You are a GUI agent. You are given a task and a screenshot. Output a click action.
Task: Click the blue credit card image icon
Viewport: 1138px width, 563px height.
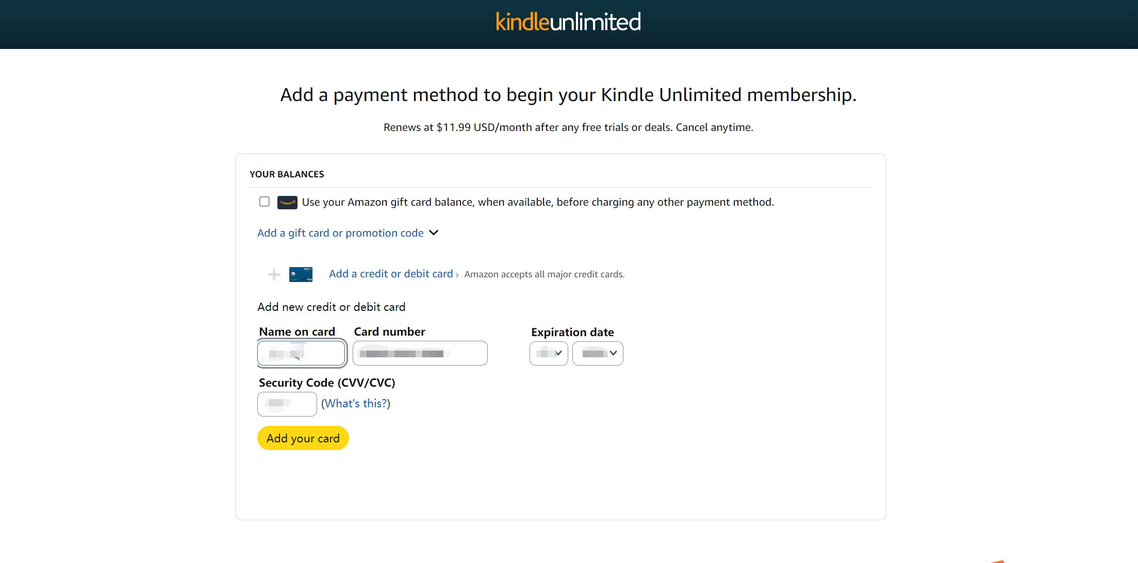tap(301, 274)
